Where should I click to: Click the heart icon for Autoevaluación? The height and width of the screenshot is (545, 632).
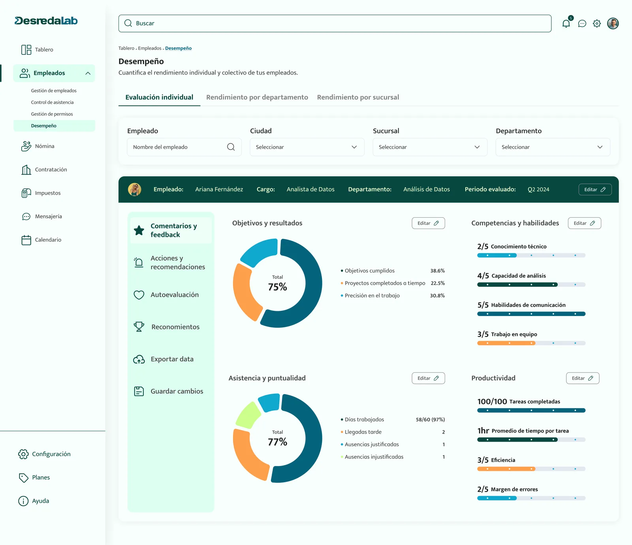[x=139, y=295]
